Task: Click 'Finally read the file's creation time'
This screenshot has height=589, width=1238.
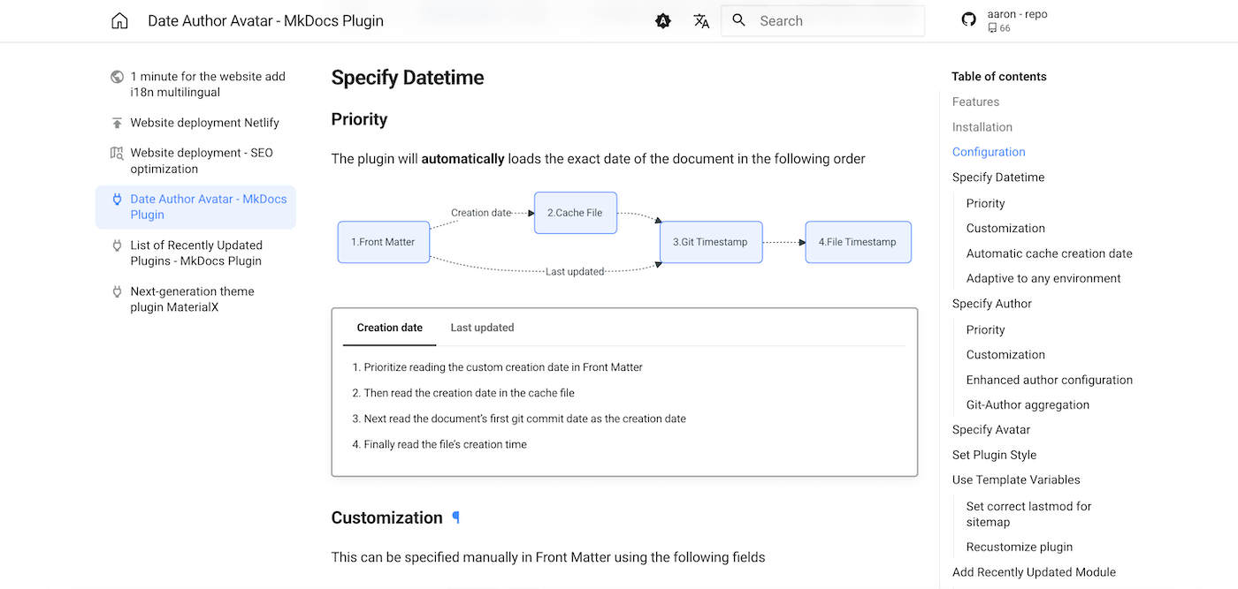Action: [x=445, y=444]
